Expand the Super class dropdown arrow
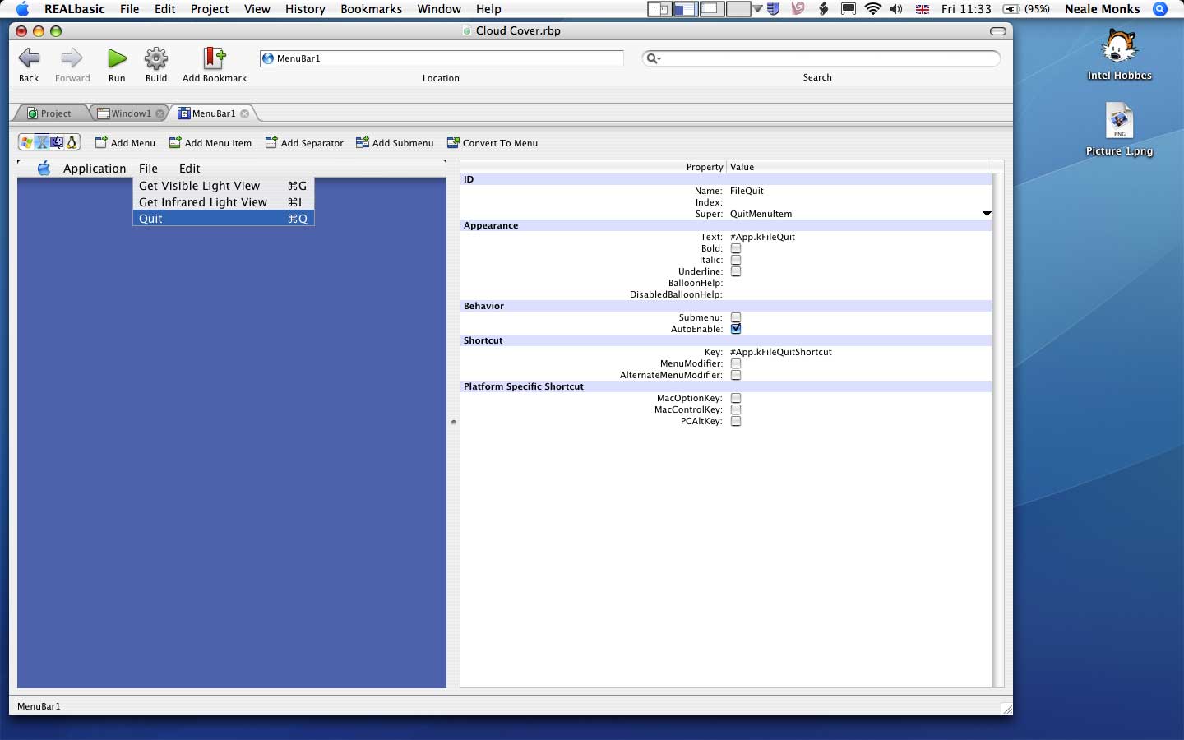This screenshot has width=1184, height=740. [987, 214]
